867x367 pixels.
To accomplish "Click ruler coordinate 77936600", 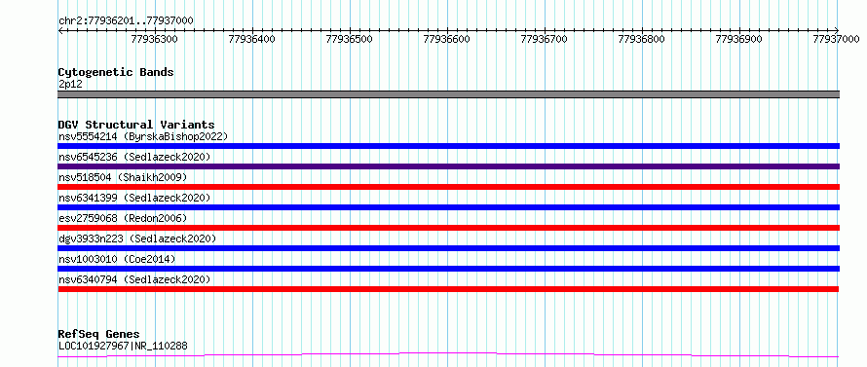I will [447, 39].
